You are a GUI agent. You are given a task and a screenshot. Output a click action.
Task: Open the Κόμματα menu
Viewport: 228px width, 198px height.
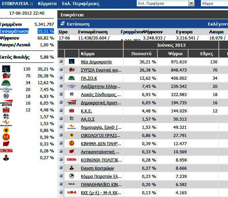point(47,4)
